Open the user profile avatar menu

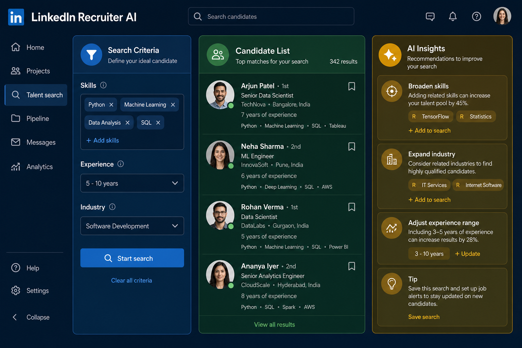pos(502,16)
